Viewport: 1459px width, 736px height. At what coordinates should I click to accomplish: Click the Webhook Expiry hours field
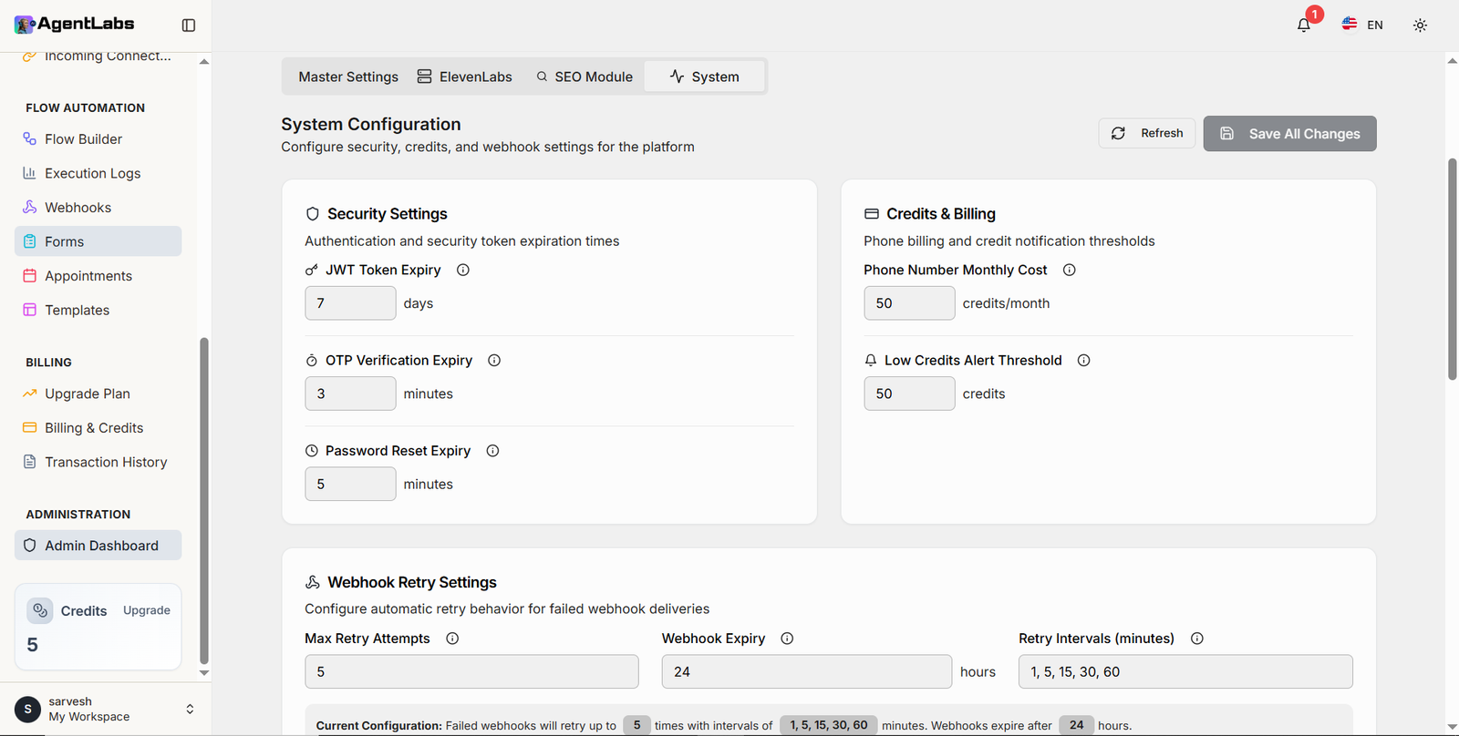coord(807,671)
